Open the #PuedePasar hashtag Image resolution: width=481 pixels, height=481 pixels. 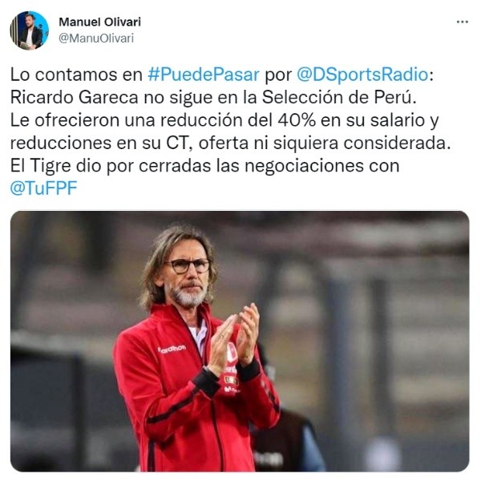[x=204, y=75]
